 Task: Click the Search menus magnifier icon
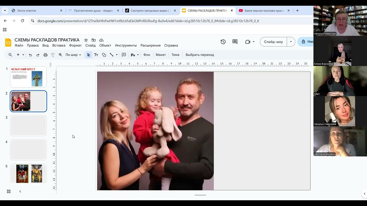tap(10, 55)
